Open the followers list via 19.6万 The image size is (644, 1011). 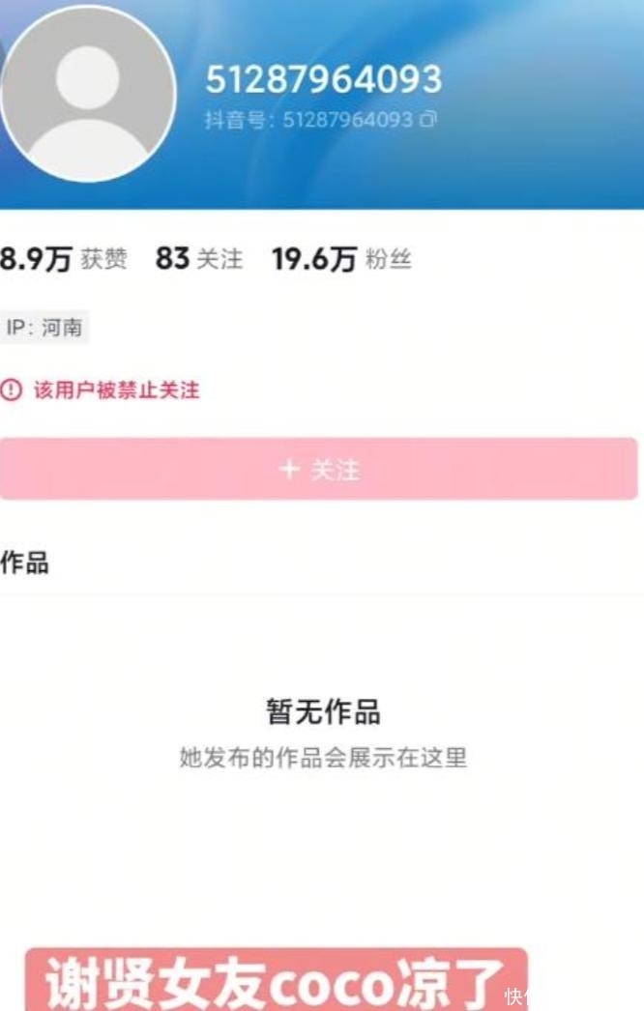(314, 260)
